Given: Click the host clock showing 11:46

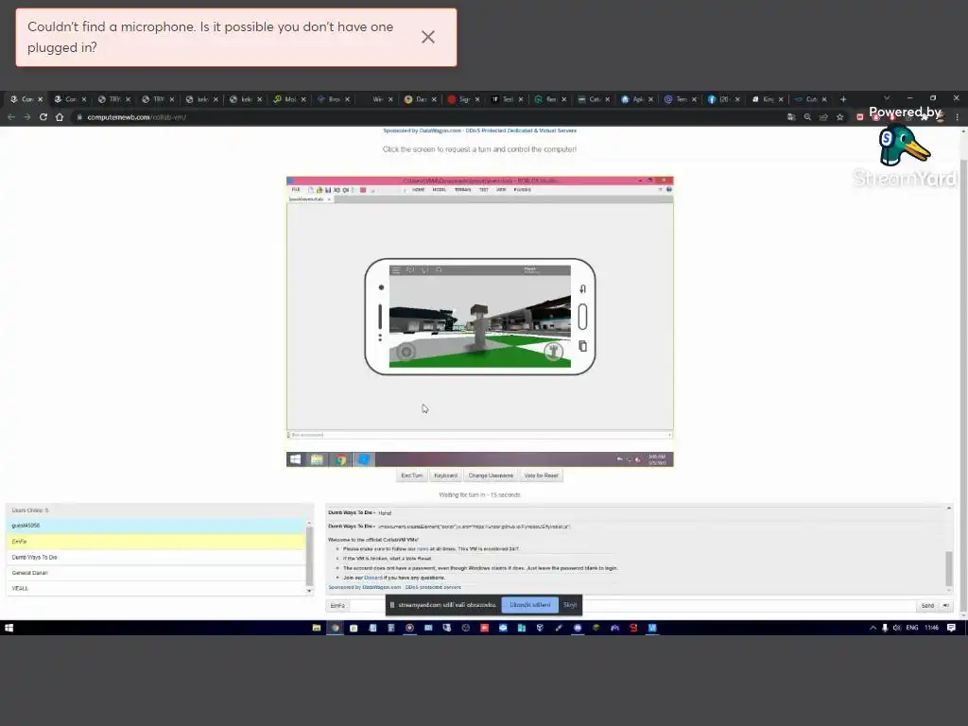Looking at the screenshot, I should 931,628.
